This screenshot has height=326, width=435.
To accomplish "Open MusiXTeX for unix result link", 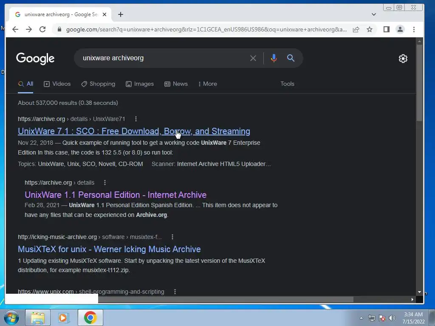I will tap(109, 249).
